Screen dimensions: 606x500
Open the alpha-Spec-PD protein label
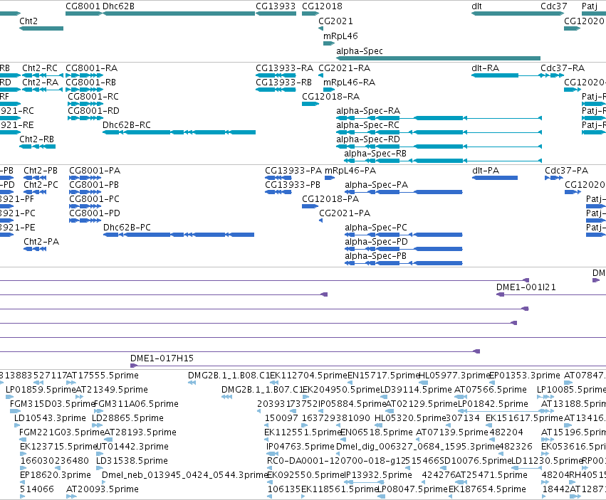tap(377, 242)
